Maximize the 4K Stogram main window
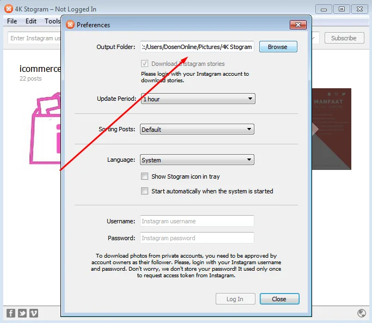The height and width of the screenshot is (323, 372). pos(341,9)
